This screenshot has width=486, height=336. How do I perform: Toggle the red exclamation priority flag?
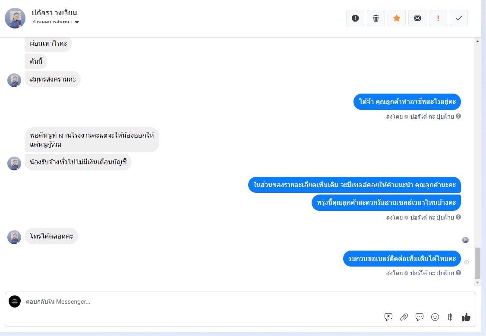pos(438,18)
